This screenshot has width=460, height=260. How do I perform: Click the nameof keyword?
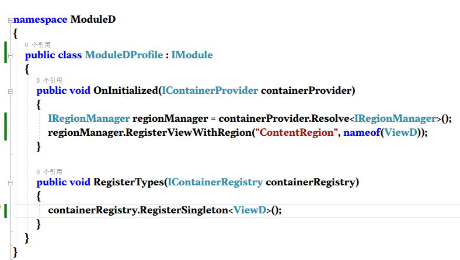click(x=360, y=132)
